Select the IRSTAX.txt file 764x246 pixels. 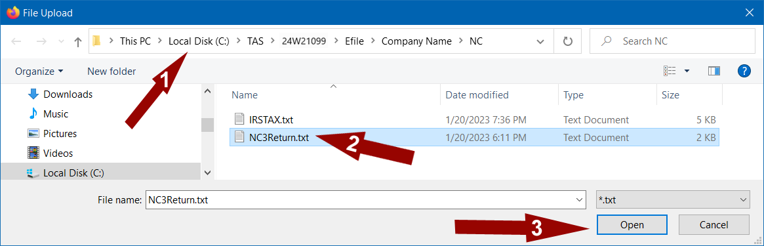[x=474, y=119]
